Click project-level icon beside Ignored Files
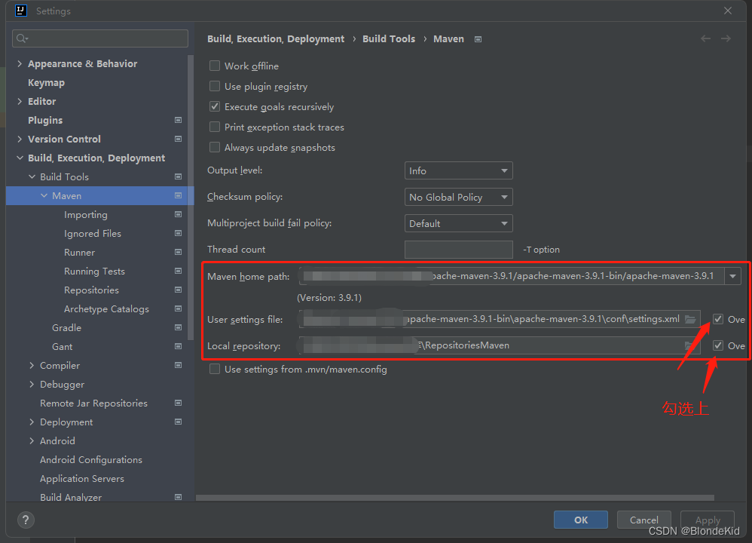752x543 pixels. click(178, 233)
